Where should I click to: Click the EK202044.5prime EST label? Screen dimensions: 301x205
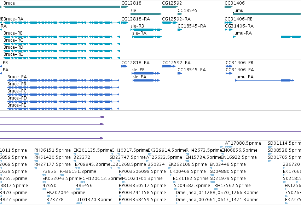point(66,193)
